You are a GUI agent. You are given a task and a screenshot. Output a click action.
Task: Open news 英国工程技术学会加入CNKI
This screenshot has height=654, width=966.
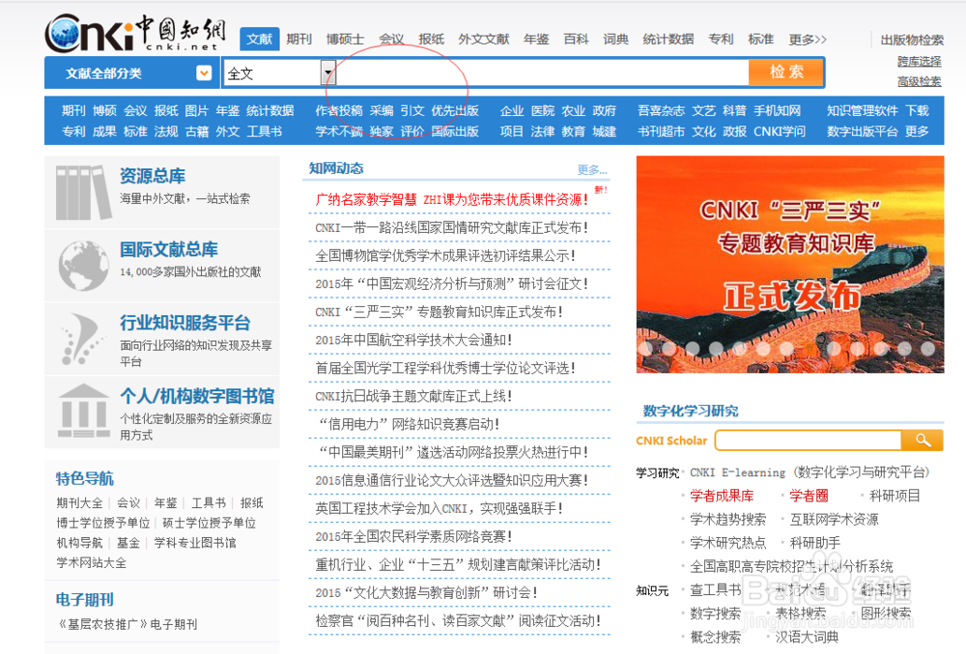(440, 509)
